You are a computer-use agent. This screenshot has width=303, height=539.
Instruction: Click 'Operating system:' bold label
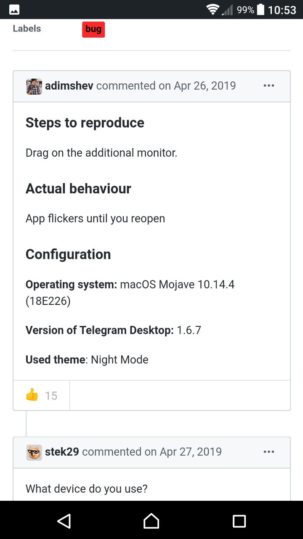(x=71, y=284)
